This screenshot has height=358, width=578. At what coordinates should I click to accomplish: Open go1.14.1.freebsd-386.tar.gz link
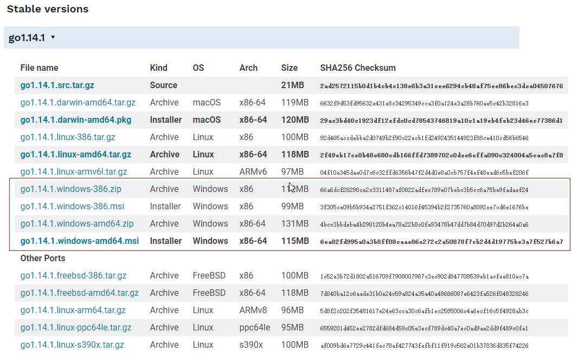pyautogui.click(x=73, y=275)
